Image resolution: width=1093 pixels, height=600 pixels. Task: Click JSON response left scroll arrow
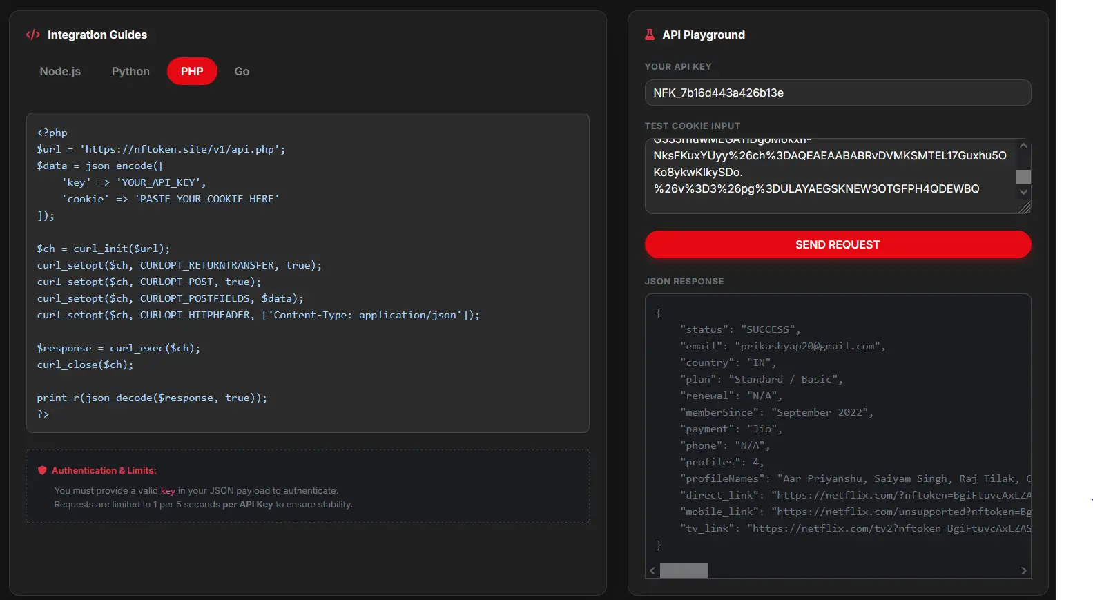point(652,570)
